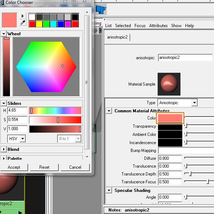Select the magenta palette swatch
214x214 pixels.
tap(68, 24)
